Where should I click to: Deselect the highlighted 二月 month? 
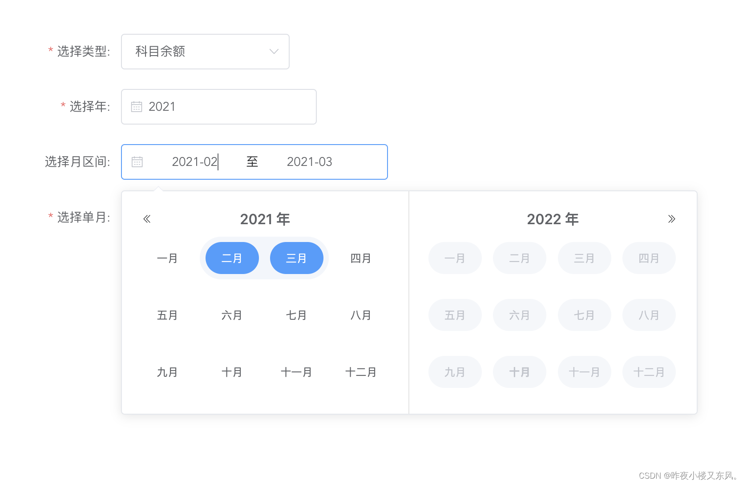232,258
